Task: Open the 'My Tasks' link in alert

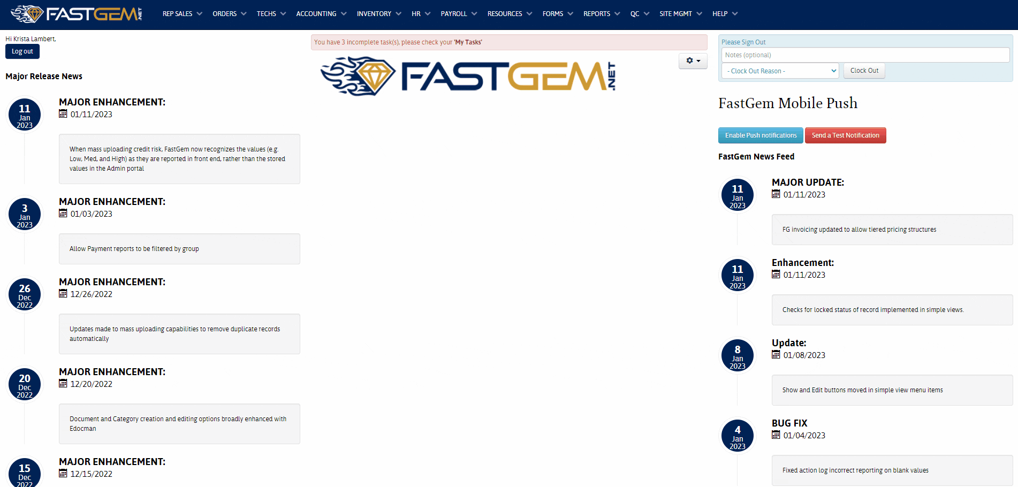Action: [x=468, y=42]
